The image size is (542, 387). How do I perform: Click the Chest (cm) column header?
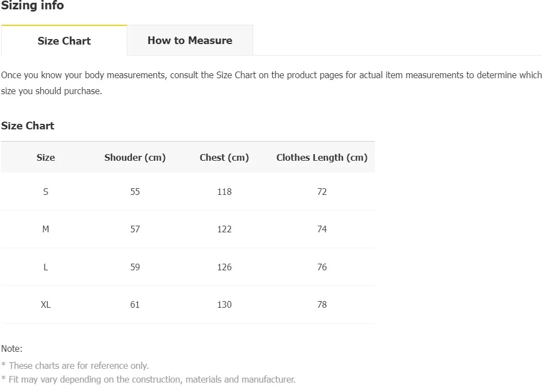224,157
